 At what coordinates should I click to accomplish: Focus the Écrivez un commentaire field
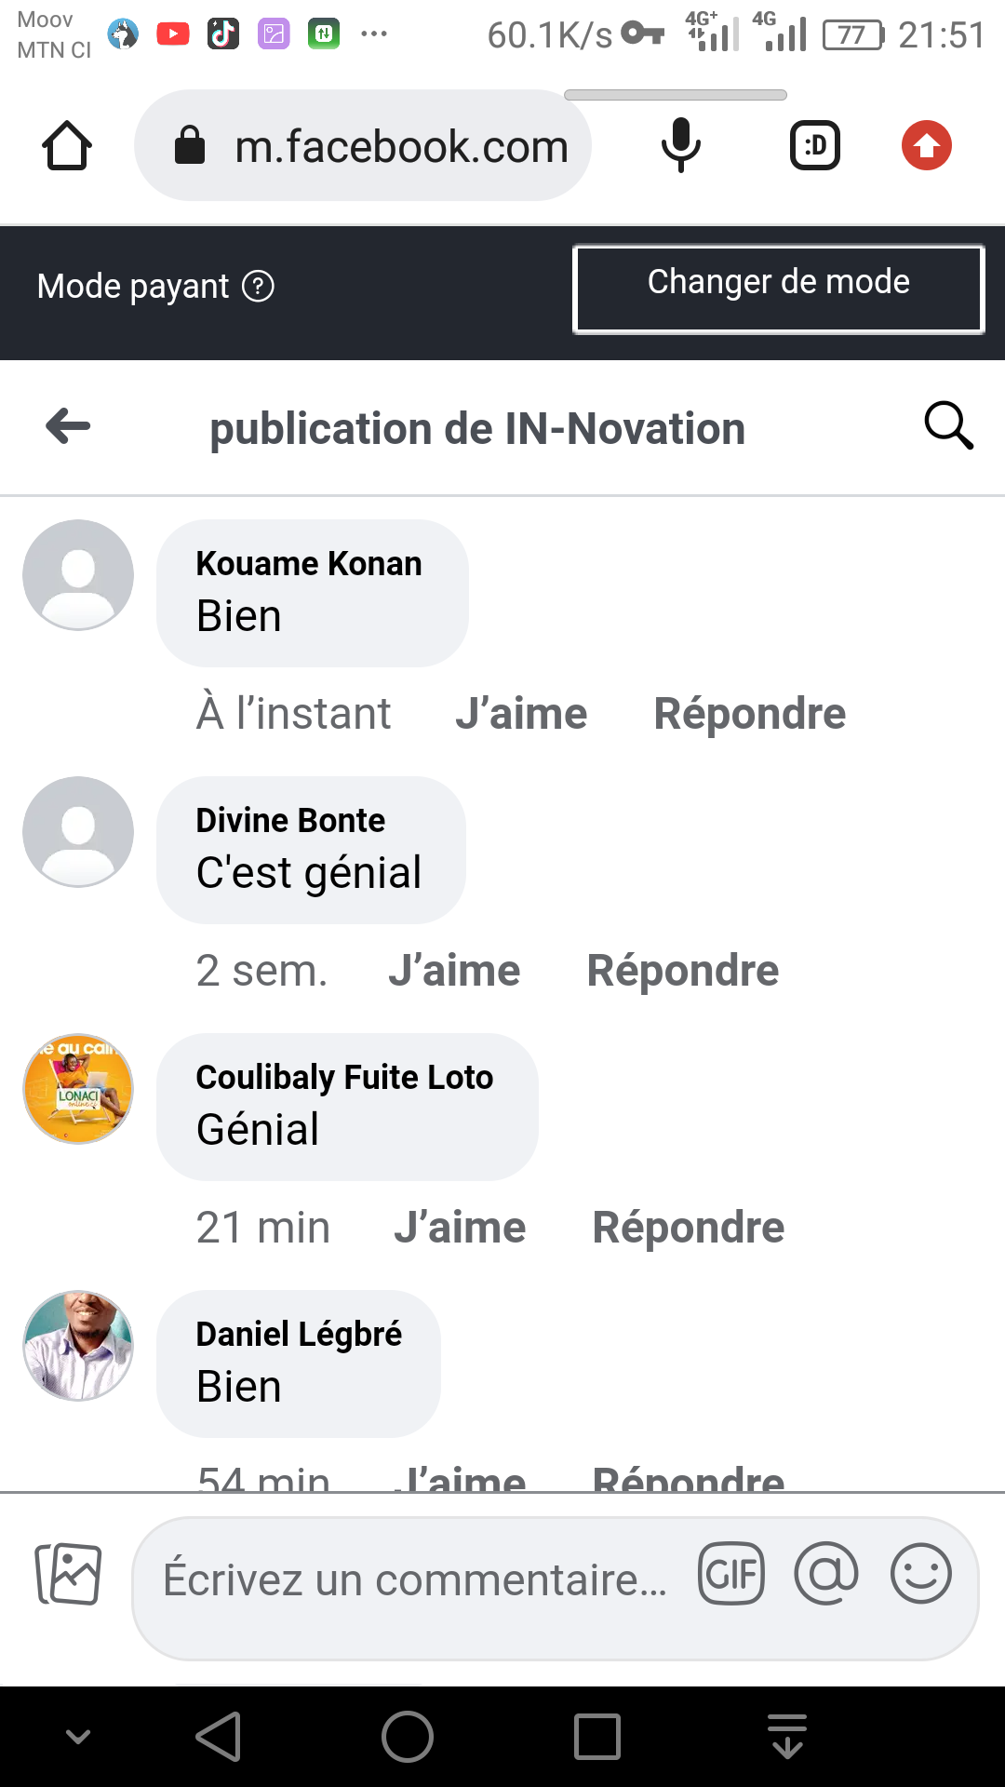[x=415, y=1579]
